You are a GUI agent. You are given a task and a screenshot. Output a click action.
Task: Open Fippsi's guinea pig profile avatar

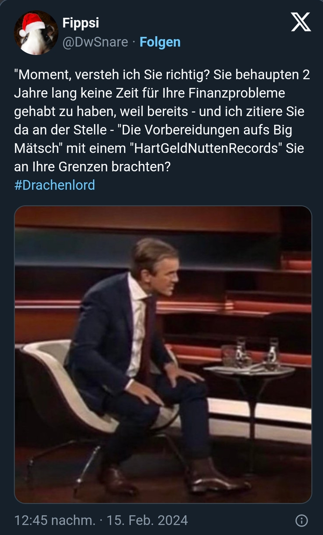click(36, 33)
